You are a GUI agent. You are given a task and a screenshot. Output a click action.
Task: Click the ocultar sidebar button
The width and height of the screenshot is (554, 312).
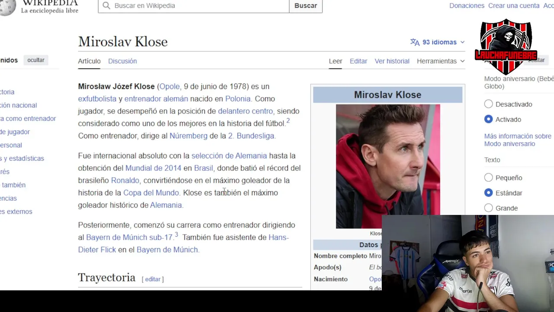pyautogui.click(x=36, y=60)
